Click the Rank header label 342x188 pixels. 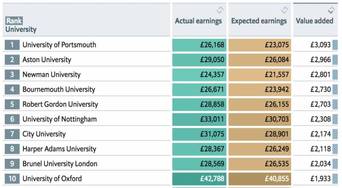point(14,21)
